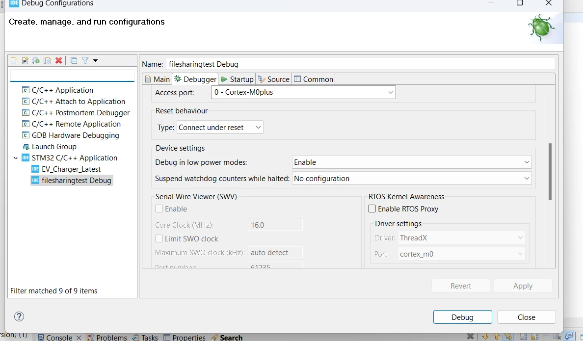Select C/C++ Application in the tree
Image resolution: width=583 pixels, height=341 pixels.
coord(62,90)
